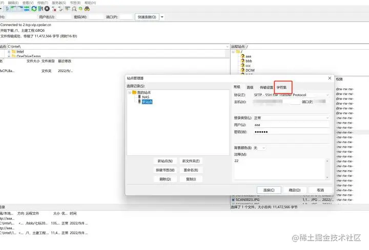Image resolution: width=369 pixels, height=250 pixels.
Task: Cancel the current operation black X icon
Action: (x=47, y=9)
